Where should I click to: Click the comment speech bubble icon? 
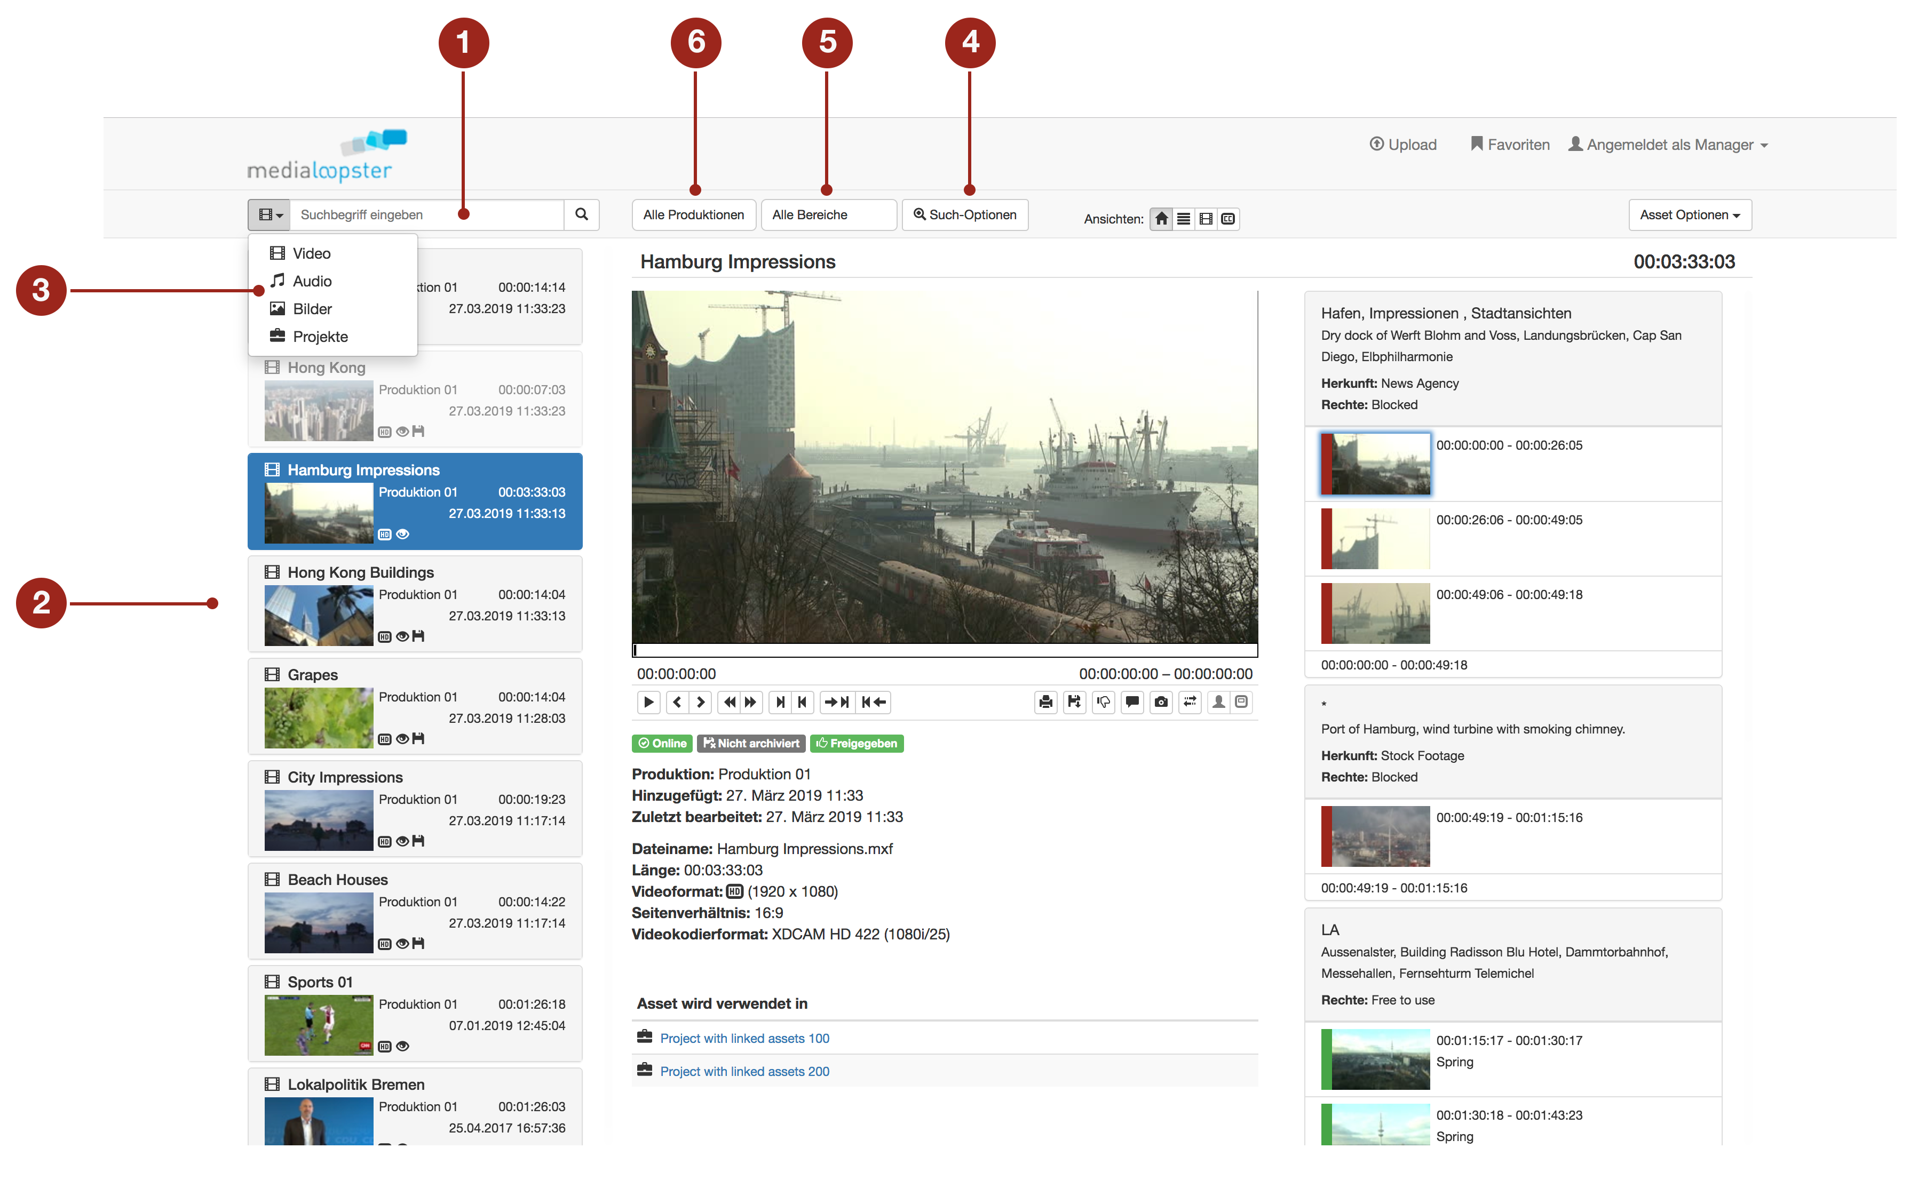tap(1132, 701)
